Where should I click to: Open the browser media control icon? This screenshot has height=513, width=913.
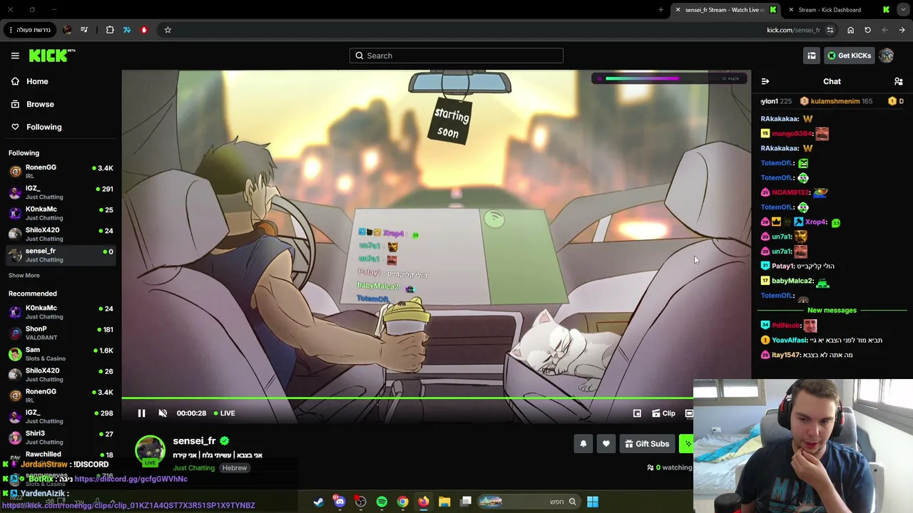coord(84,30)
